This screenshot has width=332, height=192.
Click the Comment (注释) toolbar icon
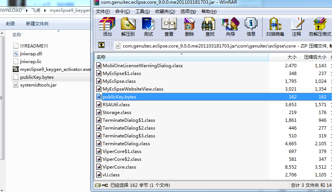297,24
